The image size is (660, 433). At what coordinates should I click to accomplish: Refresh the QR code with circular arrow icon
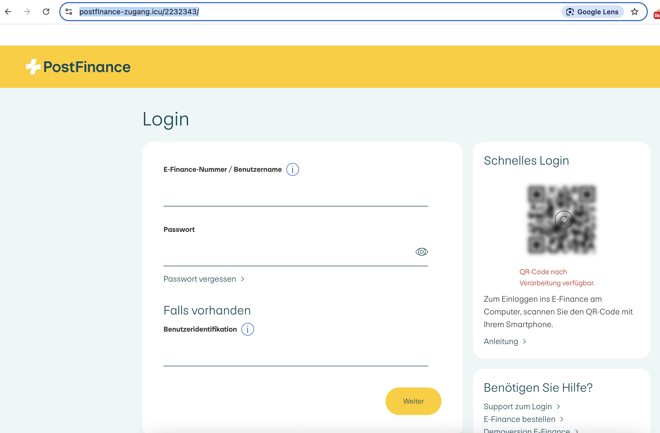tap(563, 220)
